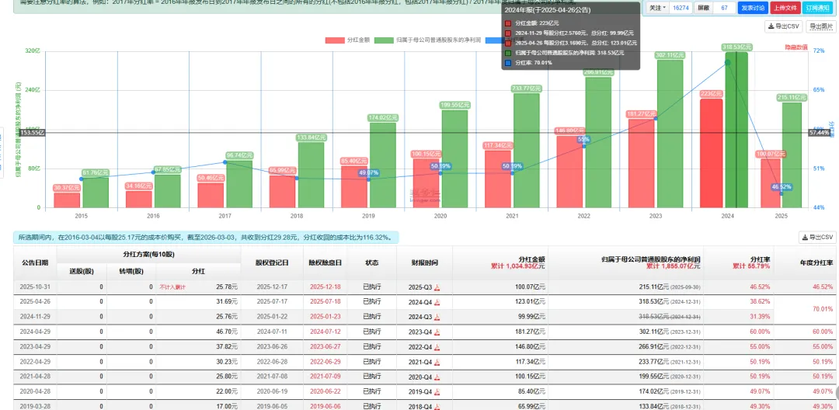
Task: Export chart data with 导出CSV above the chart
Action: [783, 26]
